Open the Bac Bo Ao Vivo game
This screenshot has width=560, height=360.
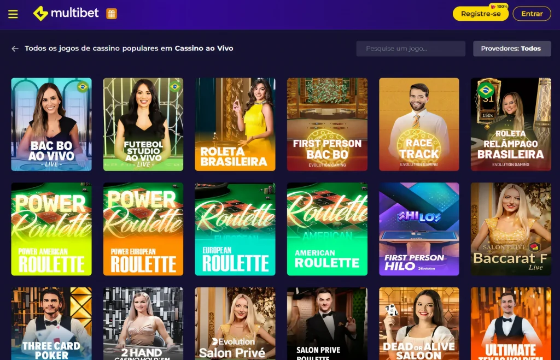click(51, 125)
